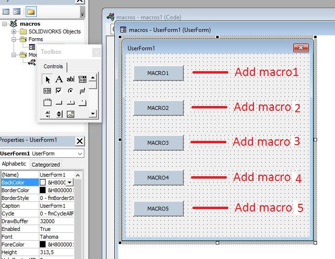Select the Cycle property row

tap(37, 213)
